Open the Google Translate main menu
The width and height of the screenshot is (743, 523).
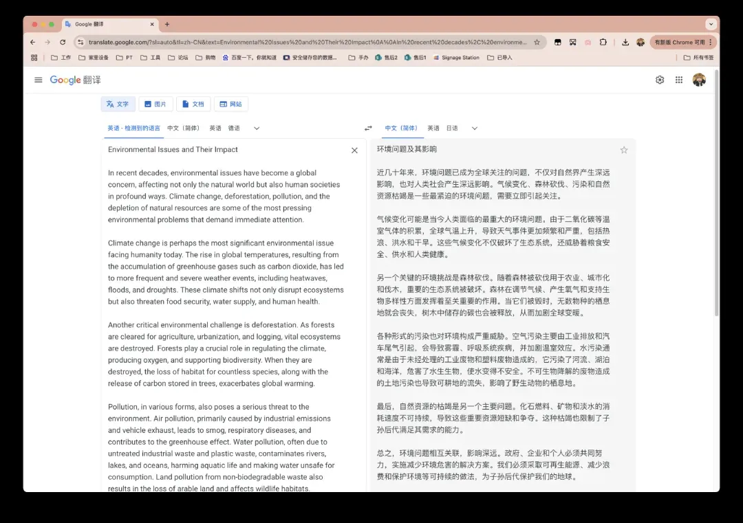[x=39, y=80]
